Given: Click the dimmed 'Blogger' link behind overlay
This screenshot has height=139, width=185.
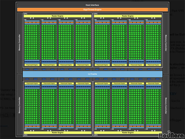Looking at the screenshot, I should tap(176, 120).
